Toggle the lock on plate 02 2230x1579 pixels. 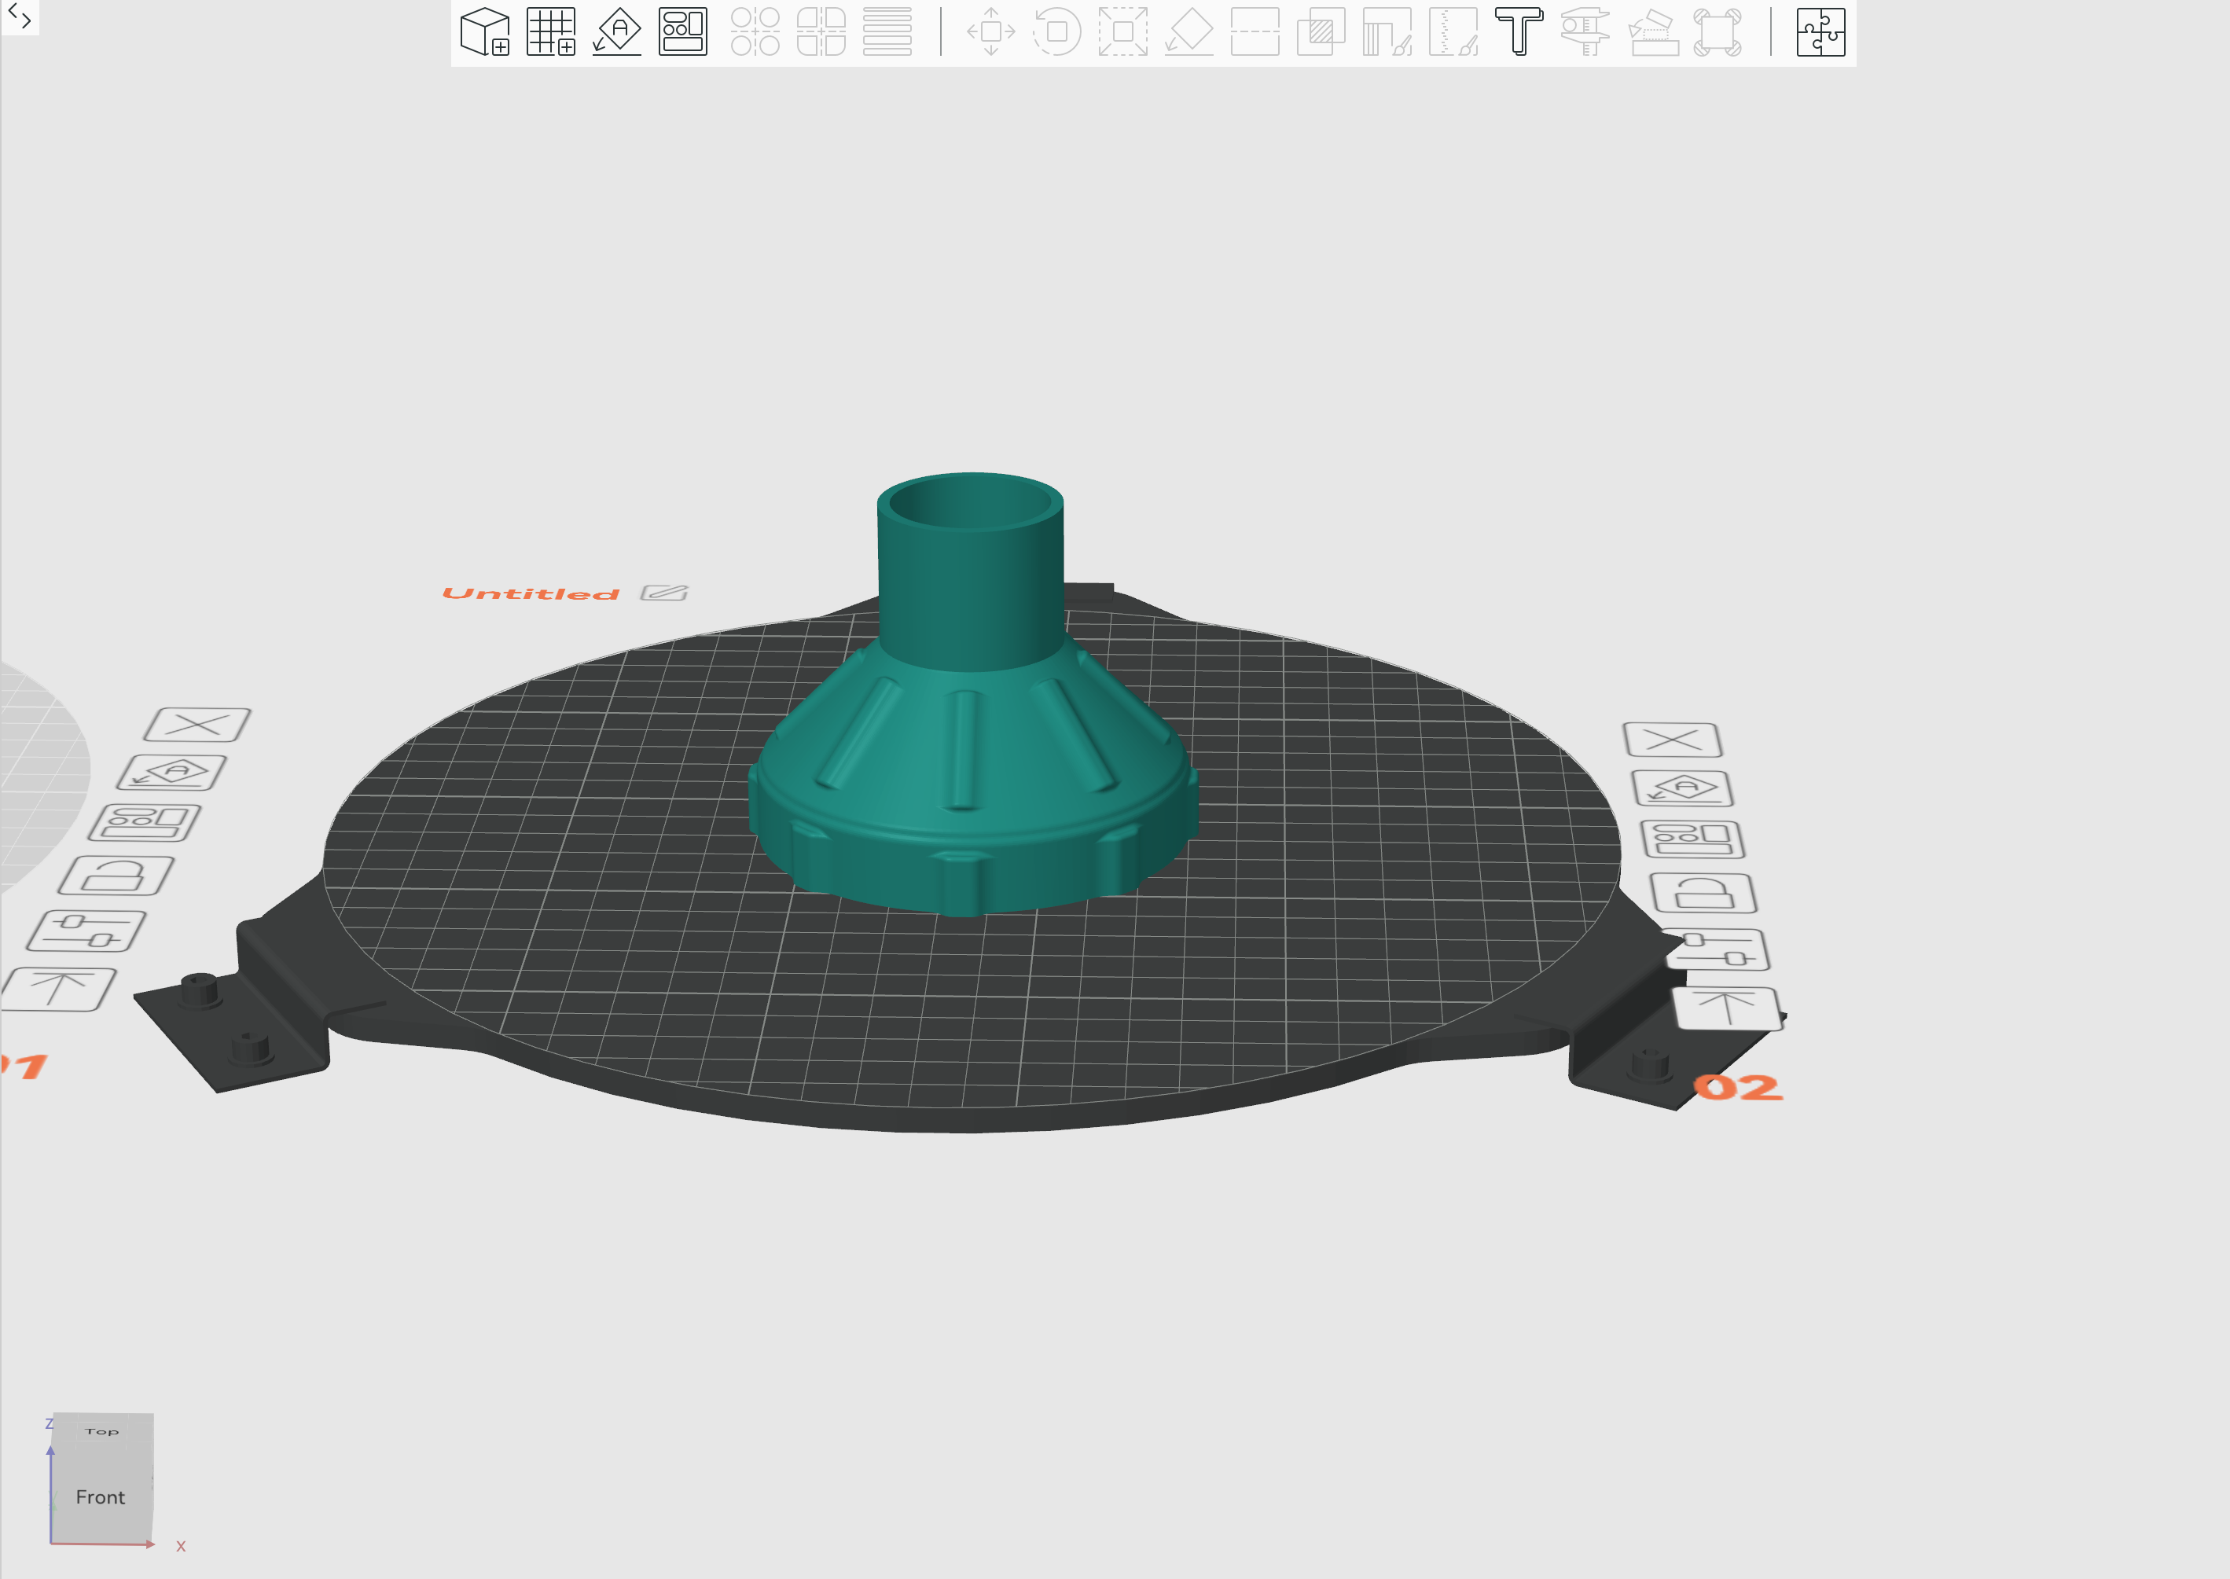click(1703, 894)
